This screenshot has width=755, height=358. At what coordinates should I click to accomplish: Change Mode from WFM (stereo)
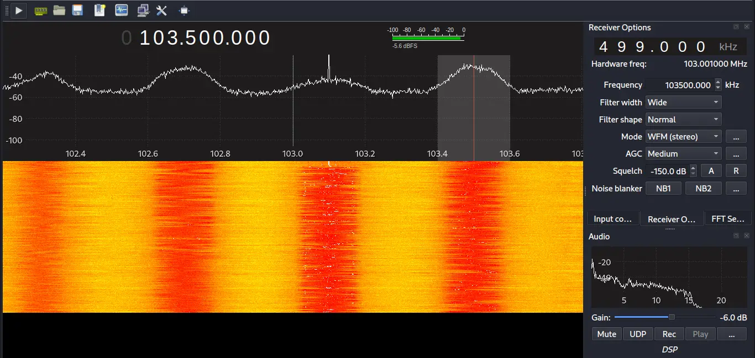[x=683, y=136]
